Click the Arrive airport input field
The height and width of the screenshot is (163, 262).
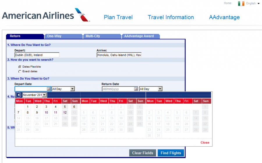click(119, 55)
